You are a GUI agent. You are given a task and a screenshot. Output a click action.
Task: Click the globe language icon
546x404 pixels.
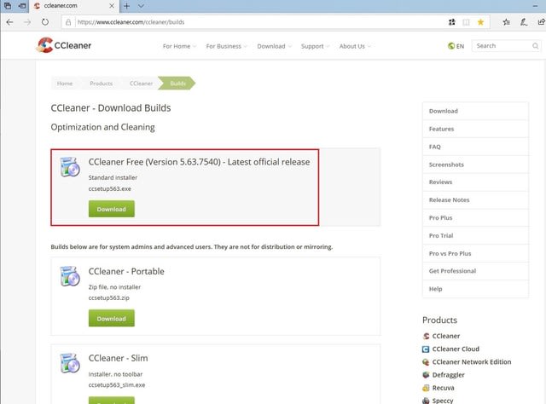tap(451, 46)
